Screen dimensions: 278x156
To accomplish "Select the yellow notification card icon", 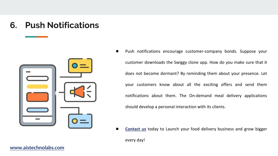I will click(80, 66).
